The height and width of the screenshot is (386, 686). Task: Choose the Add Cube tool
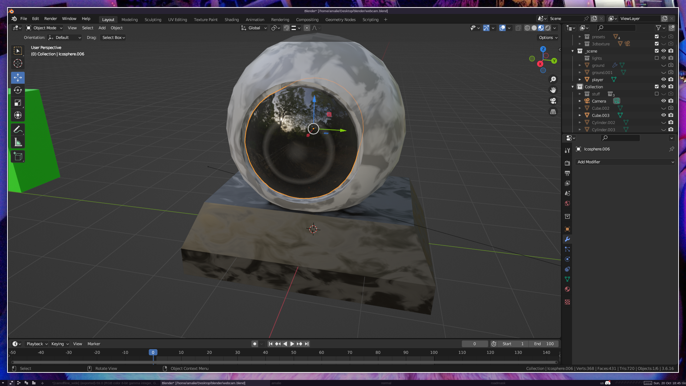click(x=18, y=157)
